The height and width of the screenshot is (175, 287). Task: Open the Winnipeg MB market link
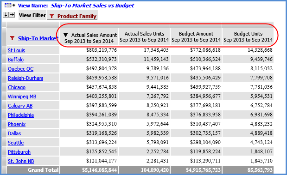(x=22, y=97)
